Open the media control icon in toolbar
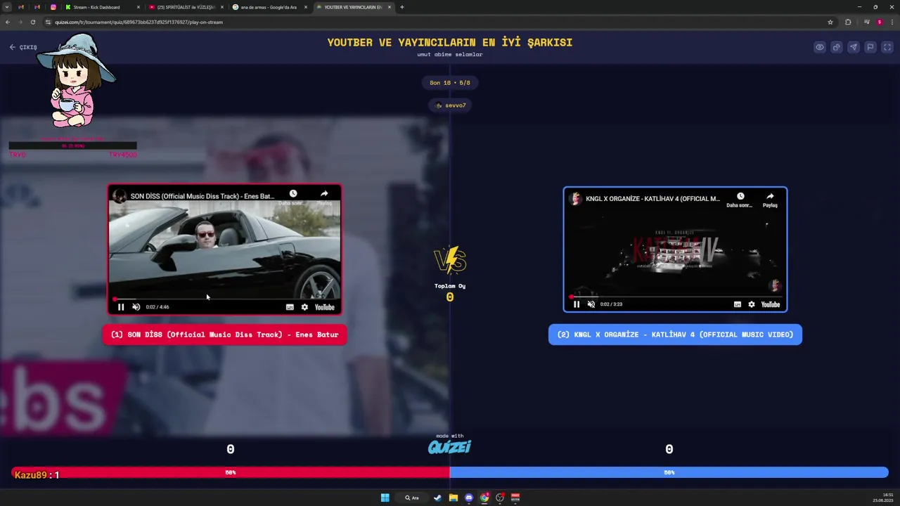The height and width of the screenshot is (506, 900). tap(866, 22)
